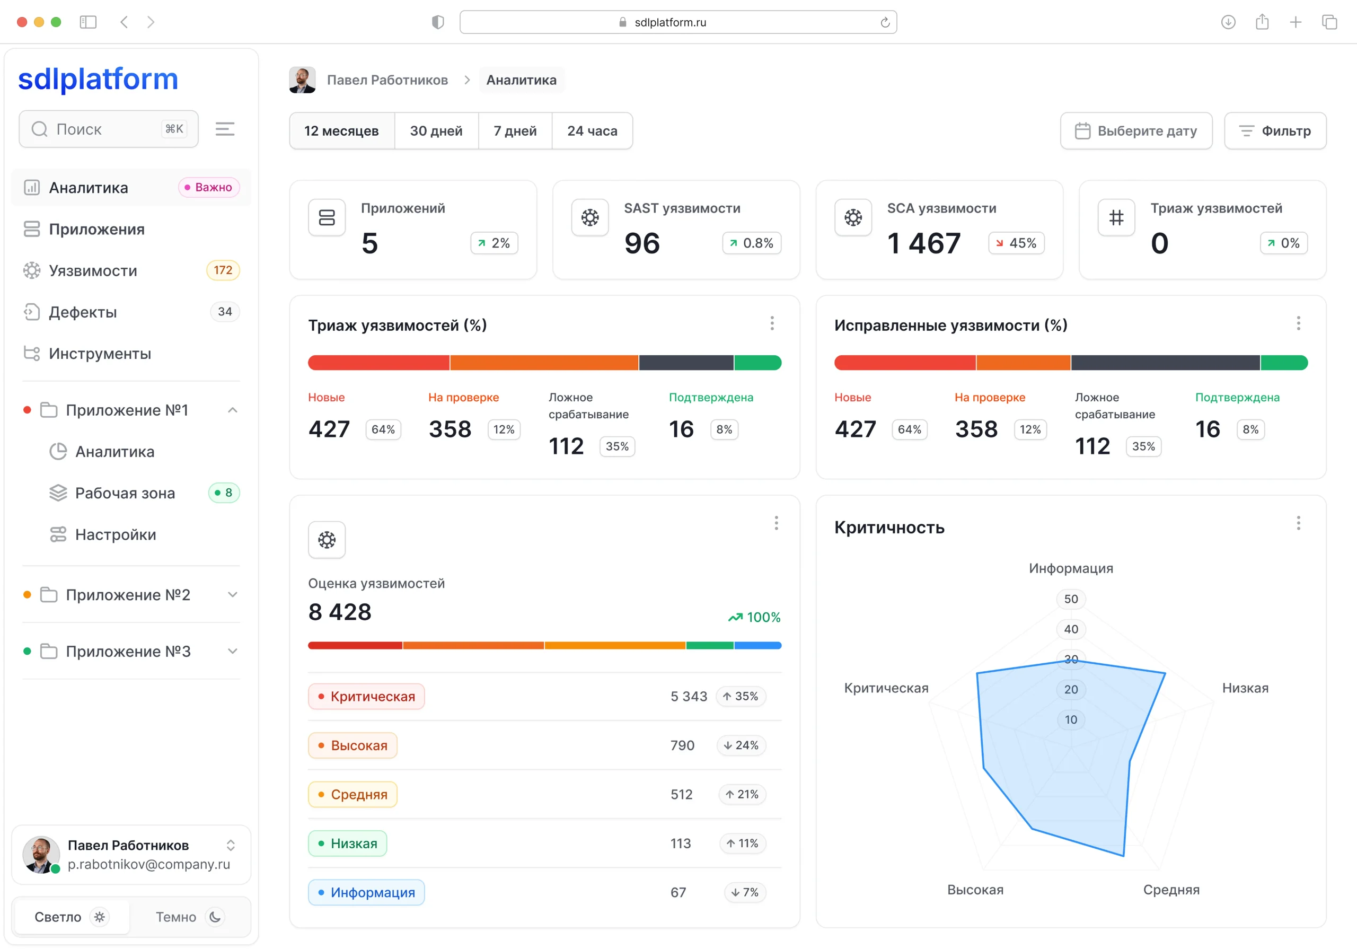Select the 24 часа time range

coord(592,130)
